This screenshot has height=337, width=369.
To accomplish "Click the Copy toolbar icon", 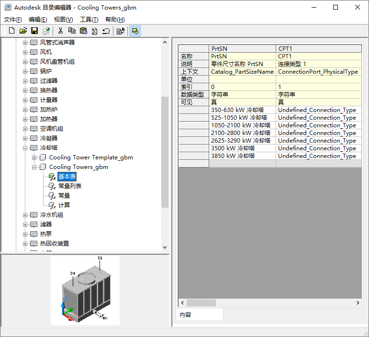I will [x=72, y=31].
